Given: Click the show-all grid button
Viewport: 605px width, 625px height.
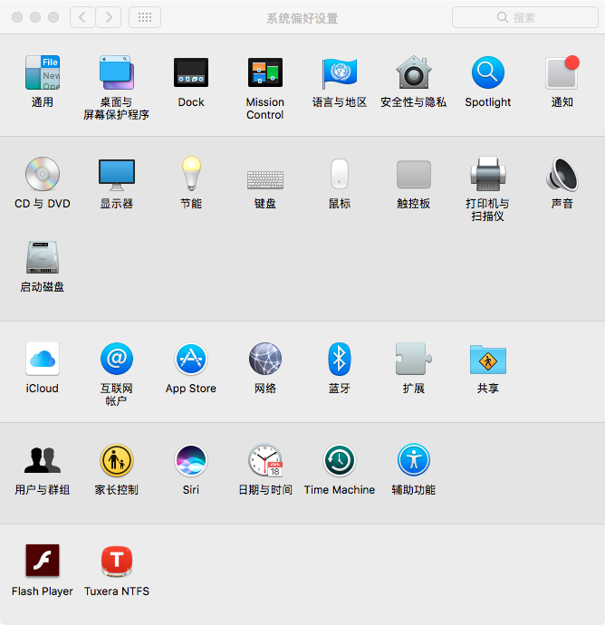Looking at the screenshot, I should point(145,17).
